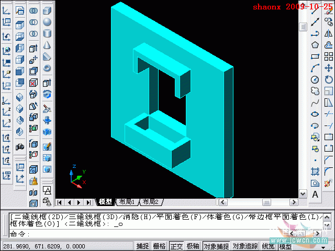Image resolution: width=335 pixels, height=251 pixels.
Task: Select the Cone solid tool
Action: click(x=47, y=45)
